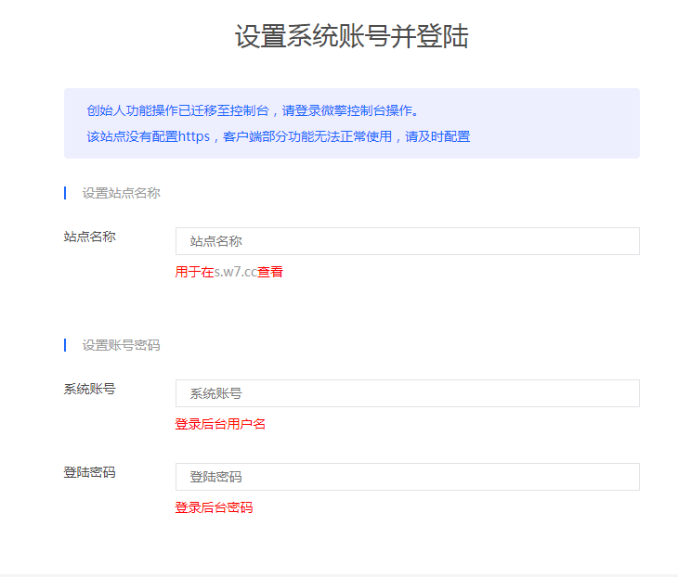Click the 设置账号密码 section heading
Screen dimensions: 678x577
point(121,345)
